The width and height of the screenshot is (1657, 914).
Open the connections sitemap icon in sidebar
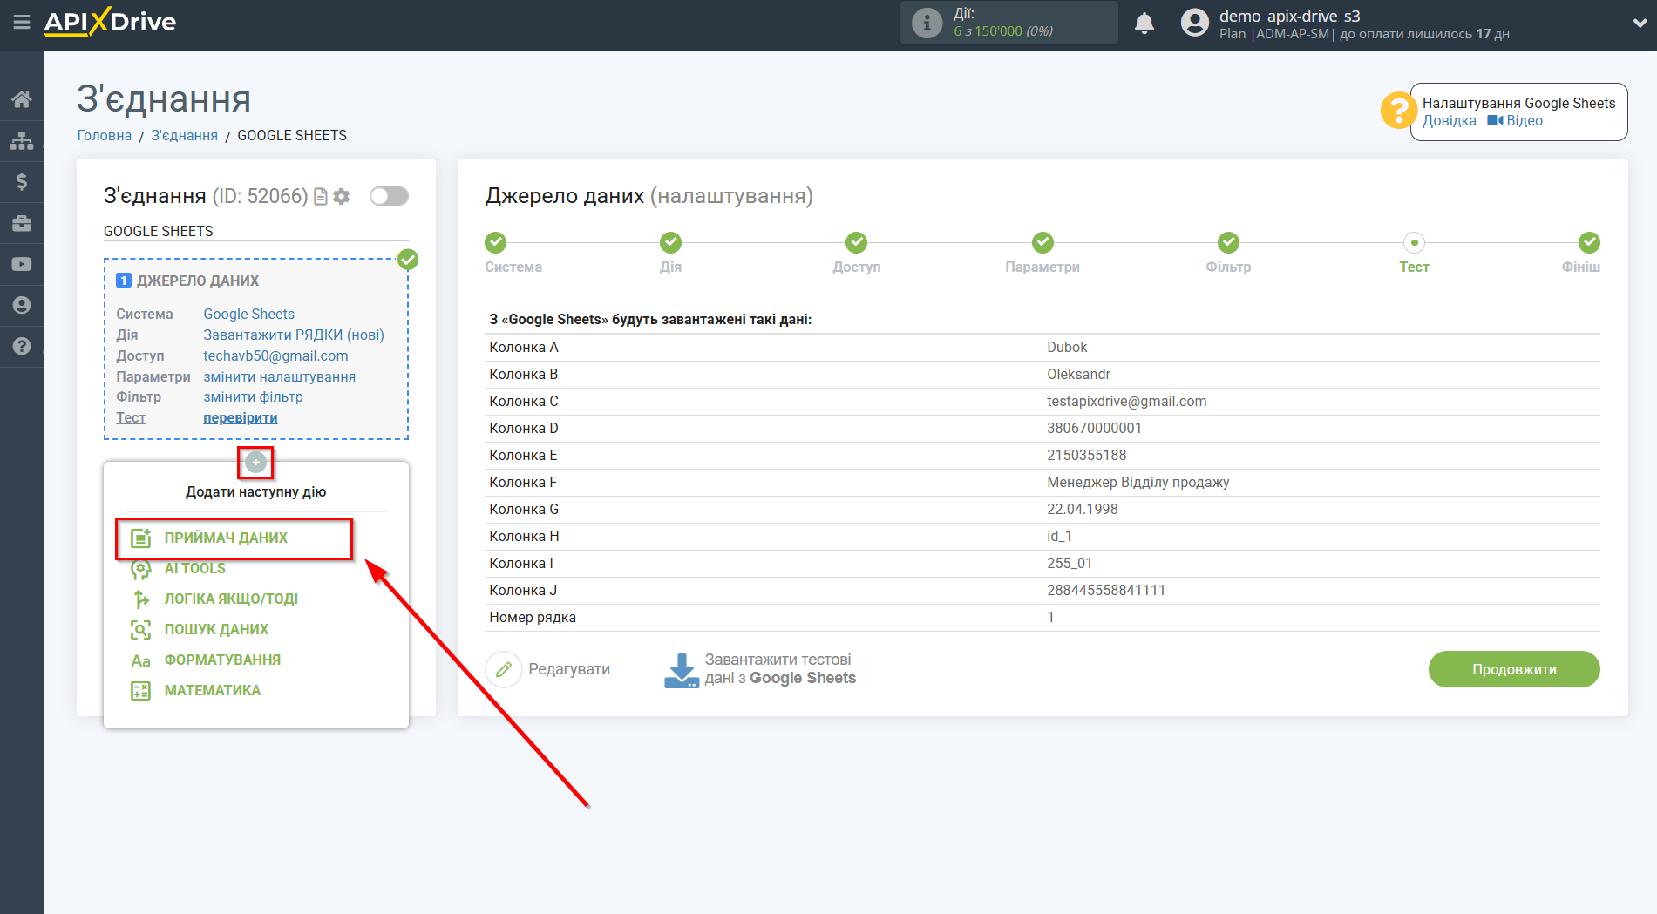click(x=22, y=140)
